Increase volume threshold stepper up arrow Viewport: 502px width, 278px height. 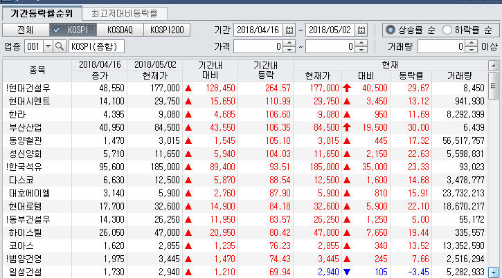tap(472, 44)
